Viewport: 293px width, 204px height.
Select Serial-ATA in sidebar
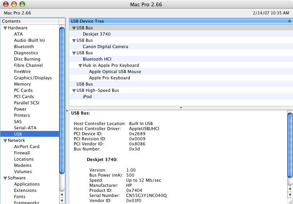[25, 128]
